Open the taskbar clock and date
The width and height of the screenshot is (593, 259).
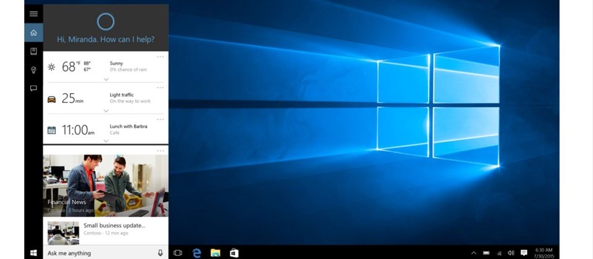coord(544,253)
